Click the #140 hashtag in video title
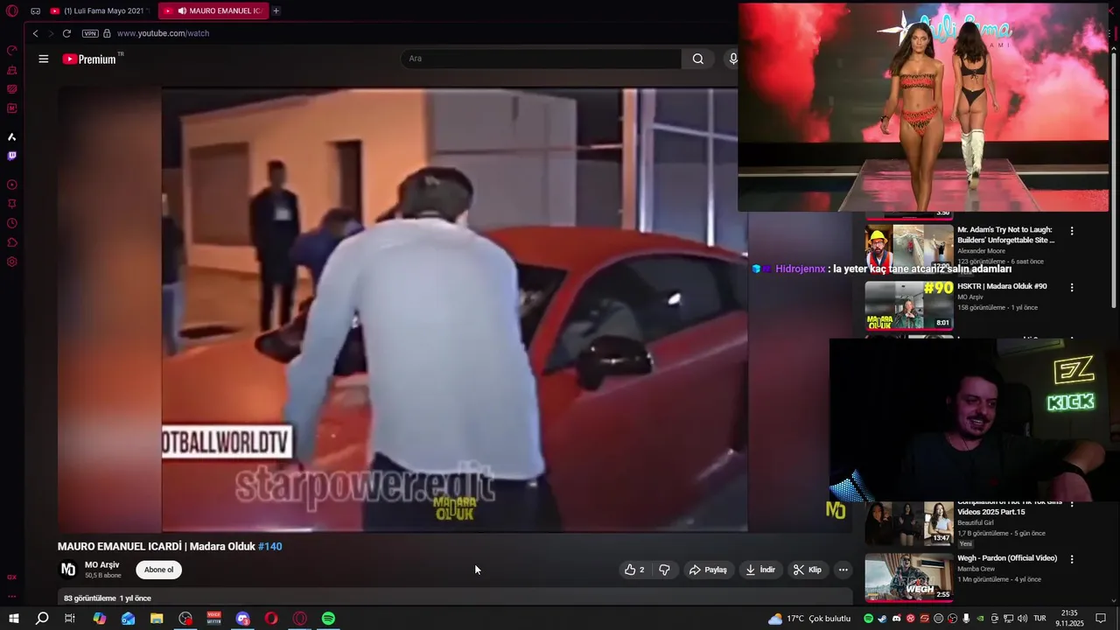 tap(269, 547)
